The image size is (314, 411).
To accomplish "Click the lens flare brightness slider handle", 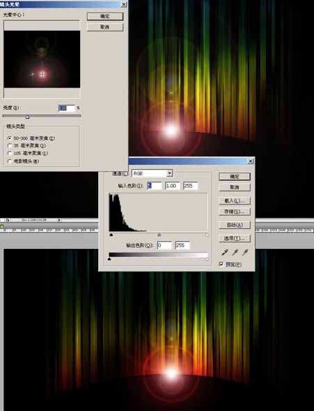I will coord(28,117).
